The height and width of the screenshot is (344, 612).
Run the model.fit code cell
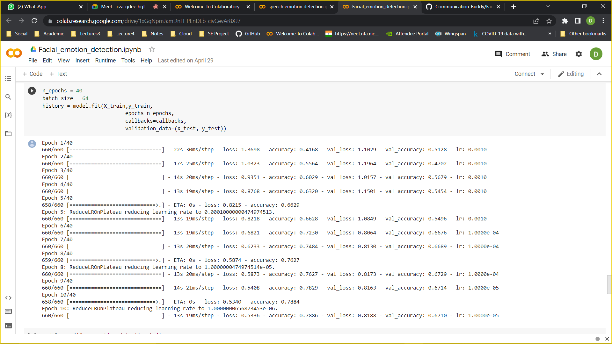point(32,91)
